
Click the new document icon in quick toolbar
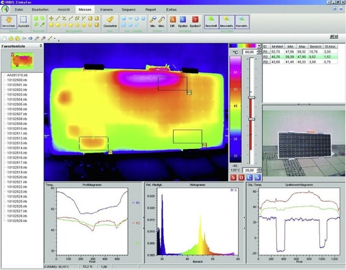coord(5,38)
